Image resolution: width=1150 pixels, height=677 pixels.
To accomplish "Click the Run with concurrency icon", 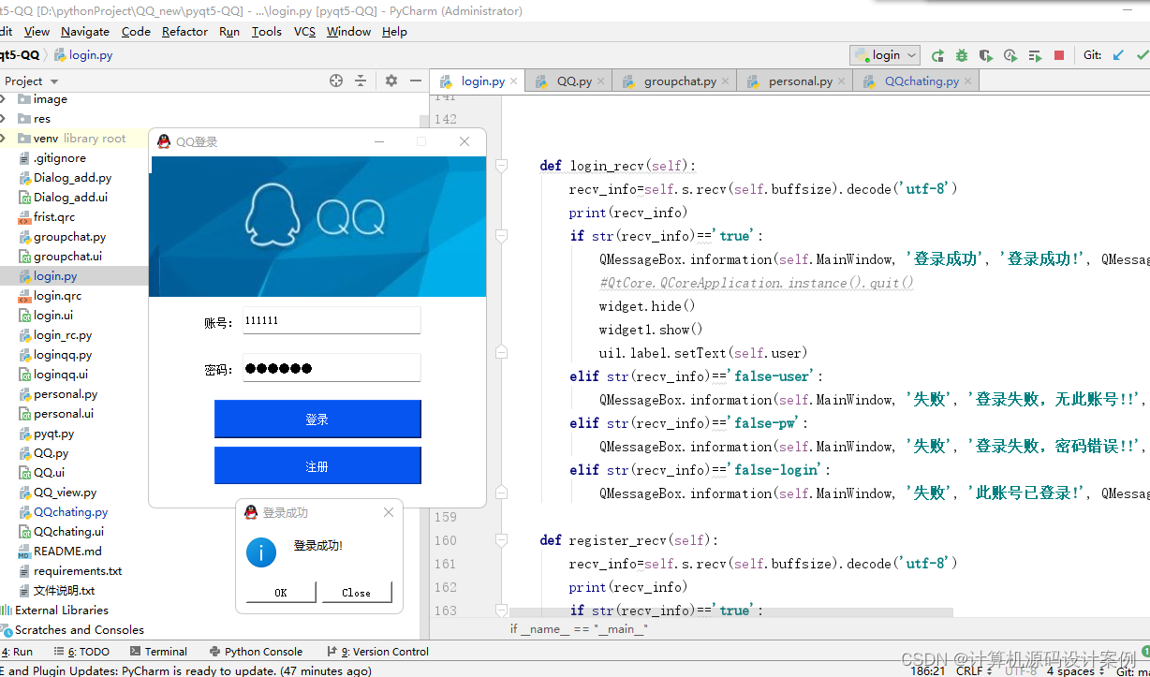I will pos(1035,55).
